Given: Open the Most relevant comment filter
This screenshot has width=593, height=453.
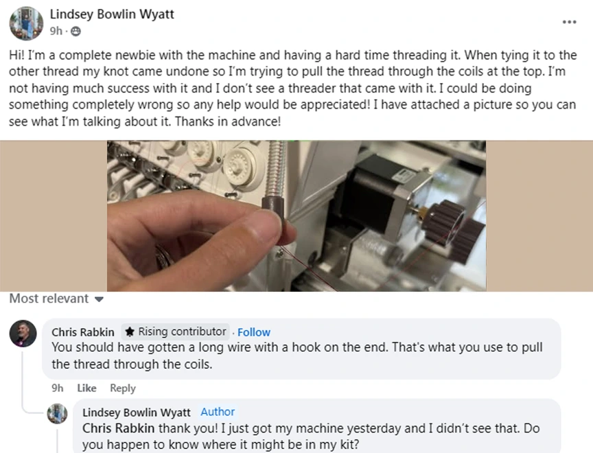Looking at the screenshot, I should click(x=56, y=299).
